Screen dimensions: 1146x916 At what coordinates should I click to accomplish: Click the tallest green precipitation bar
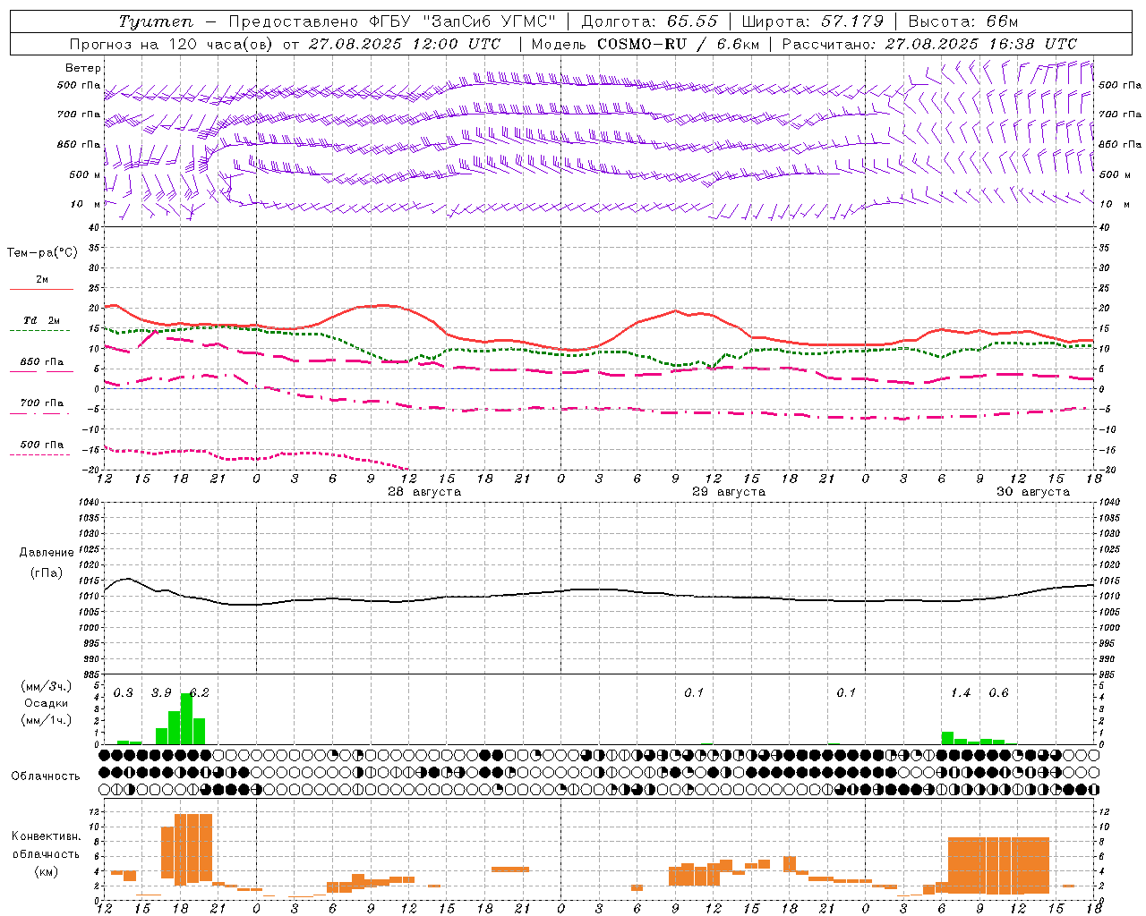pos(186,718)
